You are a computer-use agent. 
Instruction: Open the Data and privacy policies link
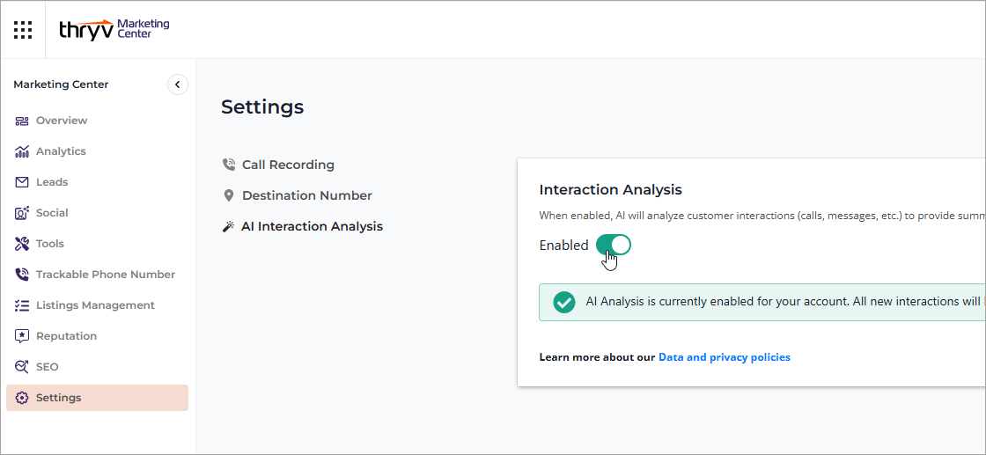(724, 357)
